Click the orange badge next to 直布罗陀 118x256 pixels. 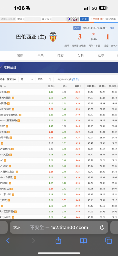tap(13, 109)
